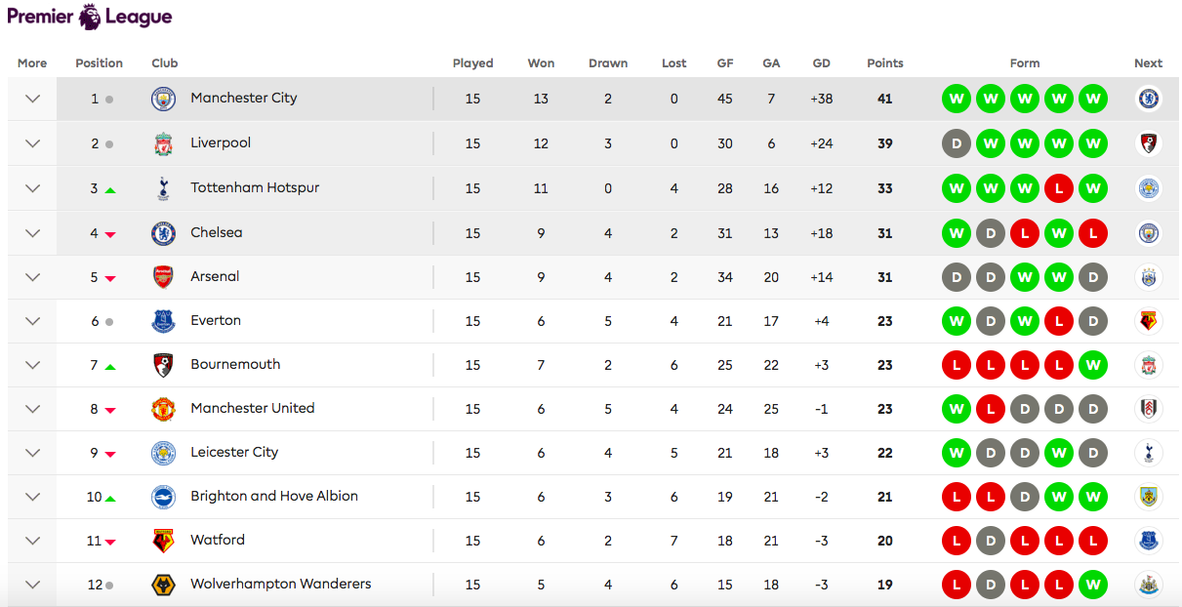
Task: Click the Premier League logo
Action: 90,17
